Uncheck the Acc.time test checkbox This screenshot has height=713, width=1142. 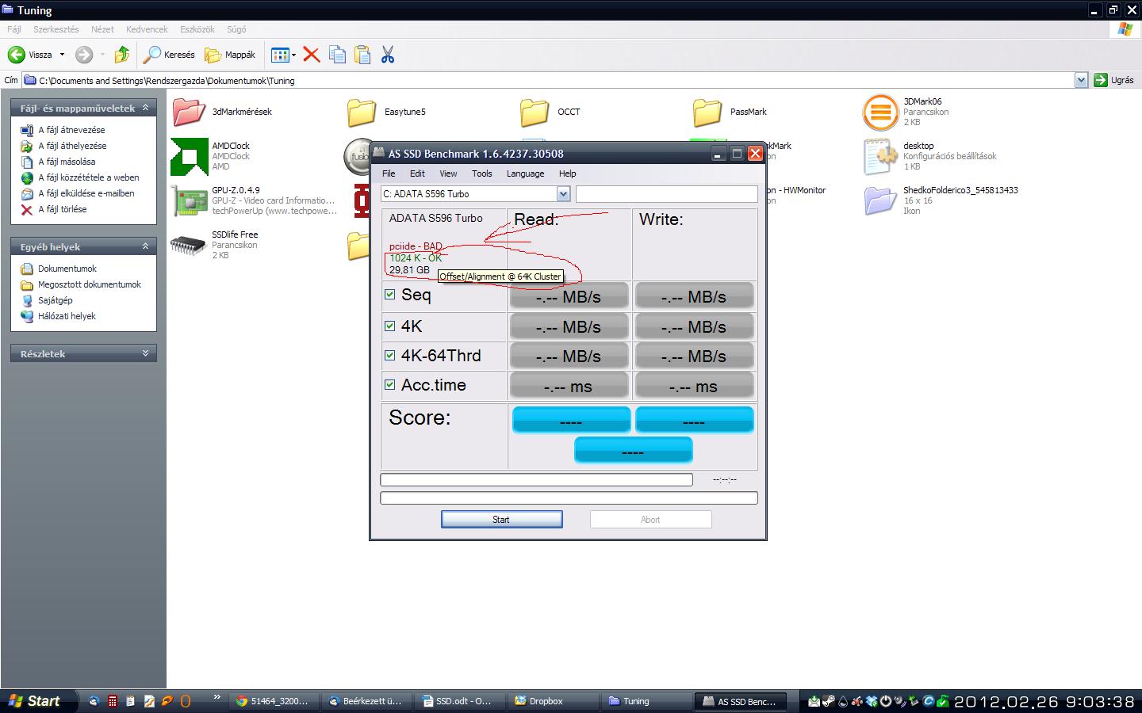pyautogui.click(x=389, y=384)
